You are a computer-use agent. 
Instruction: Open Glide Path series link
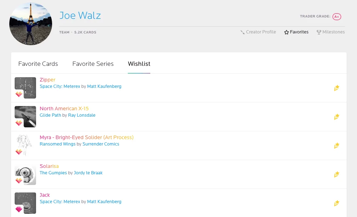[50, 115]
